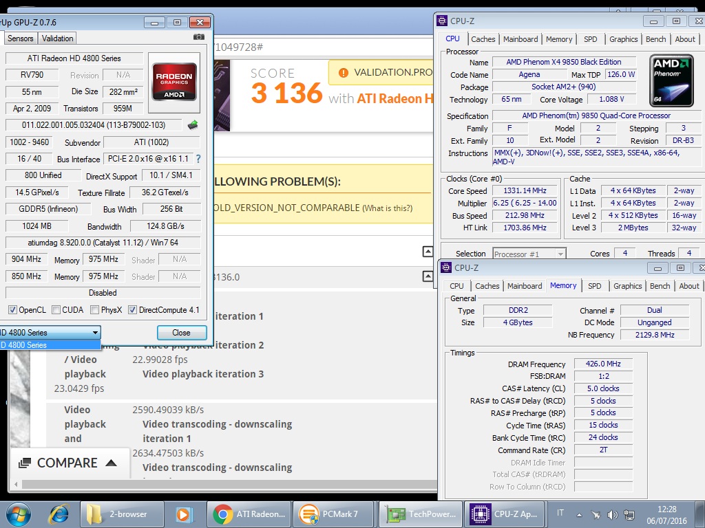Switch to PCMark 7 taskbar window
The width and height of the screenshot is (705, 528).
pyautogui.click(x=335, y=514)
